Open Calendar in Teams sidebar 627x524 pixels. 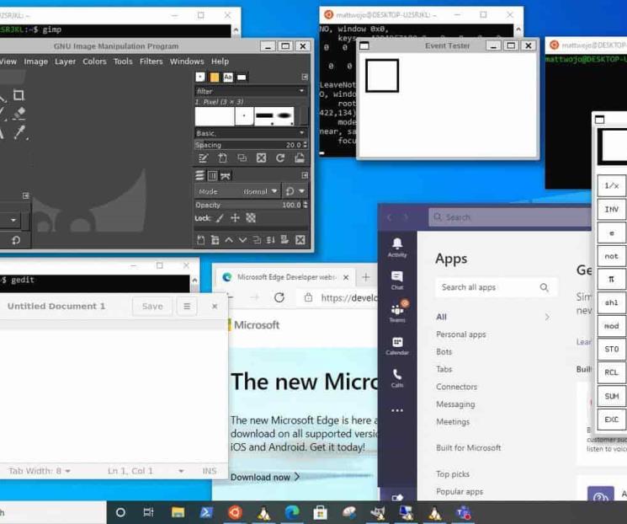pos(397,346)
